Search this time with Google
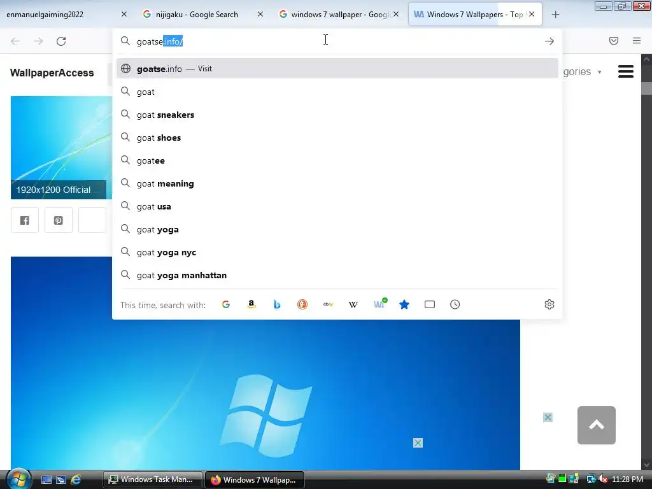 click(x=226, y=304)
